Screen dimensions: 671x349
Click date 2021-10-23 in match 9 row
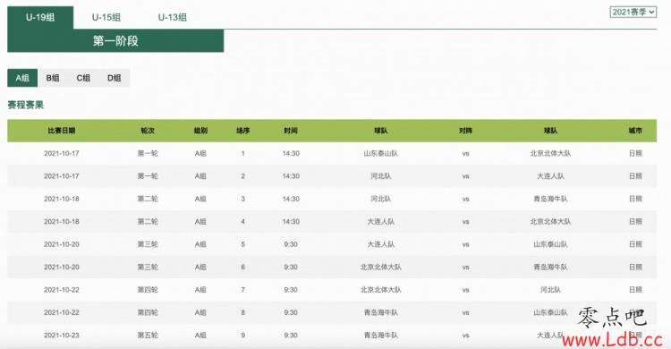[x=62, y=335]
